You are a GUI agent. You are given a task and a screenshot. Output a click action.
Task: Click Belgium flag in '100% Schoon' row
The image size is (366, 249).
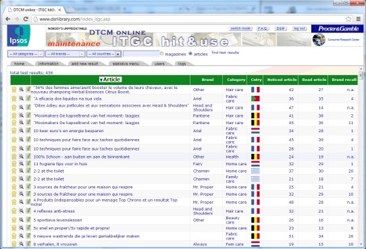tap(255, 157)
